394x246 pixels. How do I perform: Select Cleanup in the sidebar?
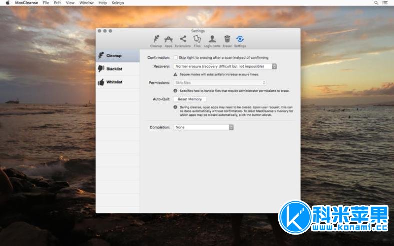pyautogui.click(x=118, y=55)
